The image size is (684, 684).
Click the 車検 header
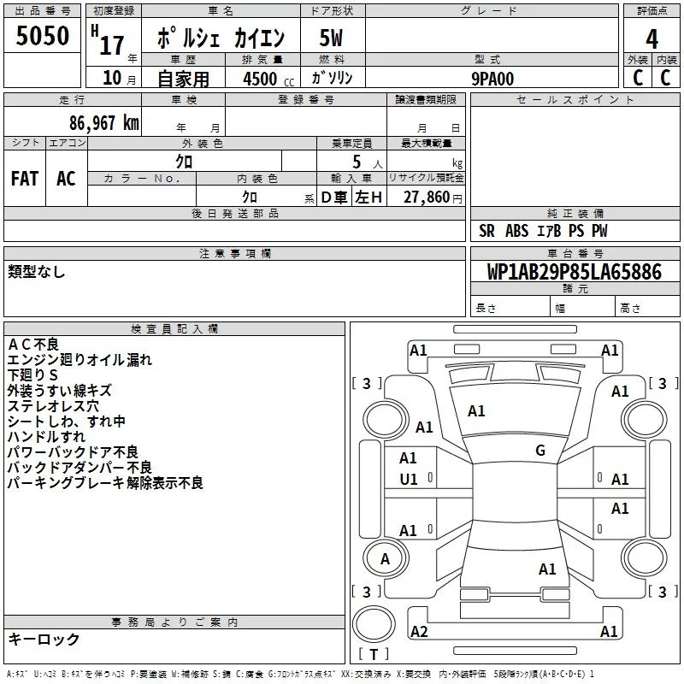(x=184, y=99)
